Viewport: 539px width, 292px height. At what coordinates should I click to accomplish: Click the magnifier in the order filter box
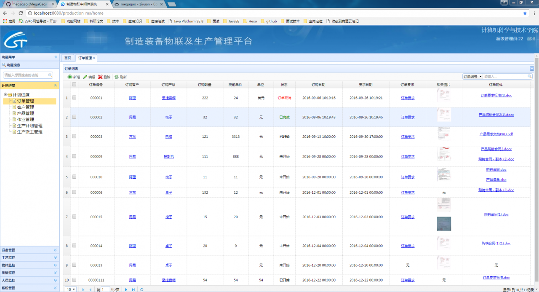tap(529, 76)
